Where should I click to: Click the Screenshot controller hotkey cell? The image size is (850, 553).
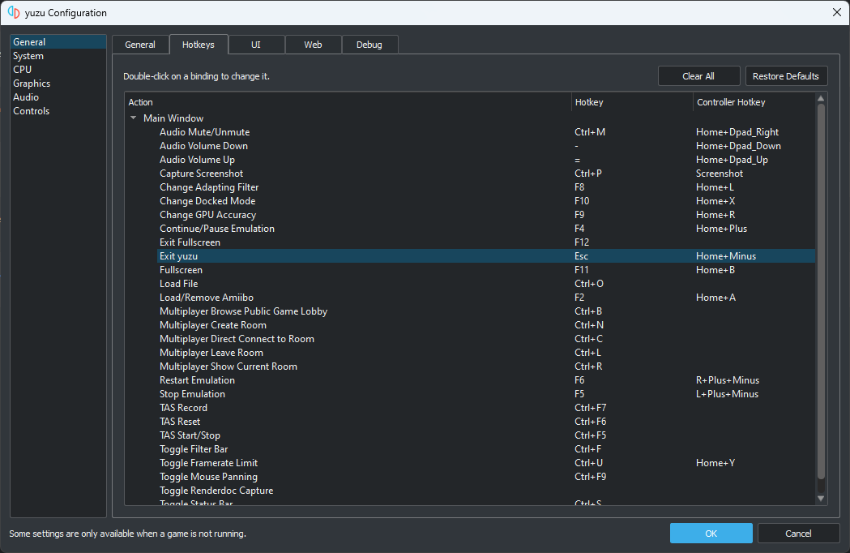click(720, 174)
